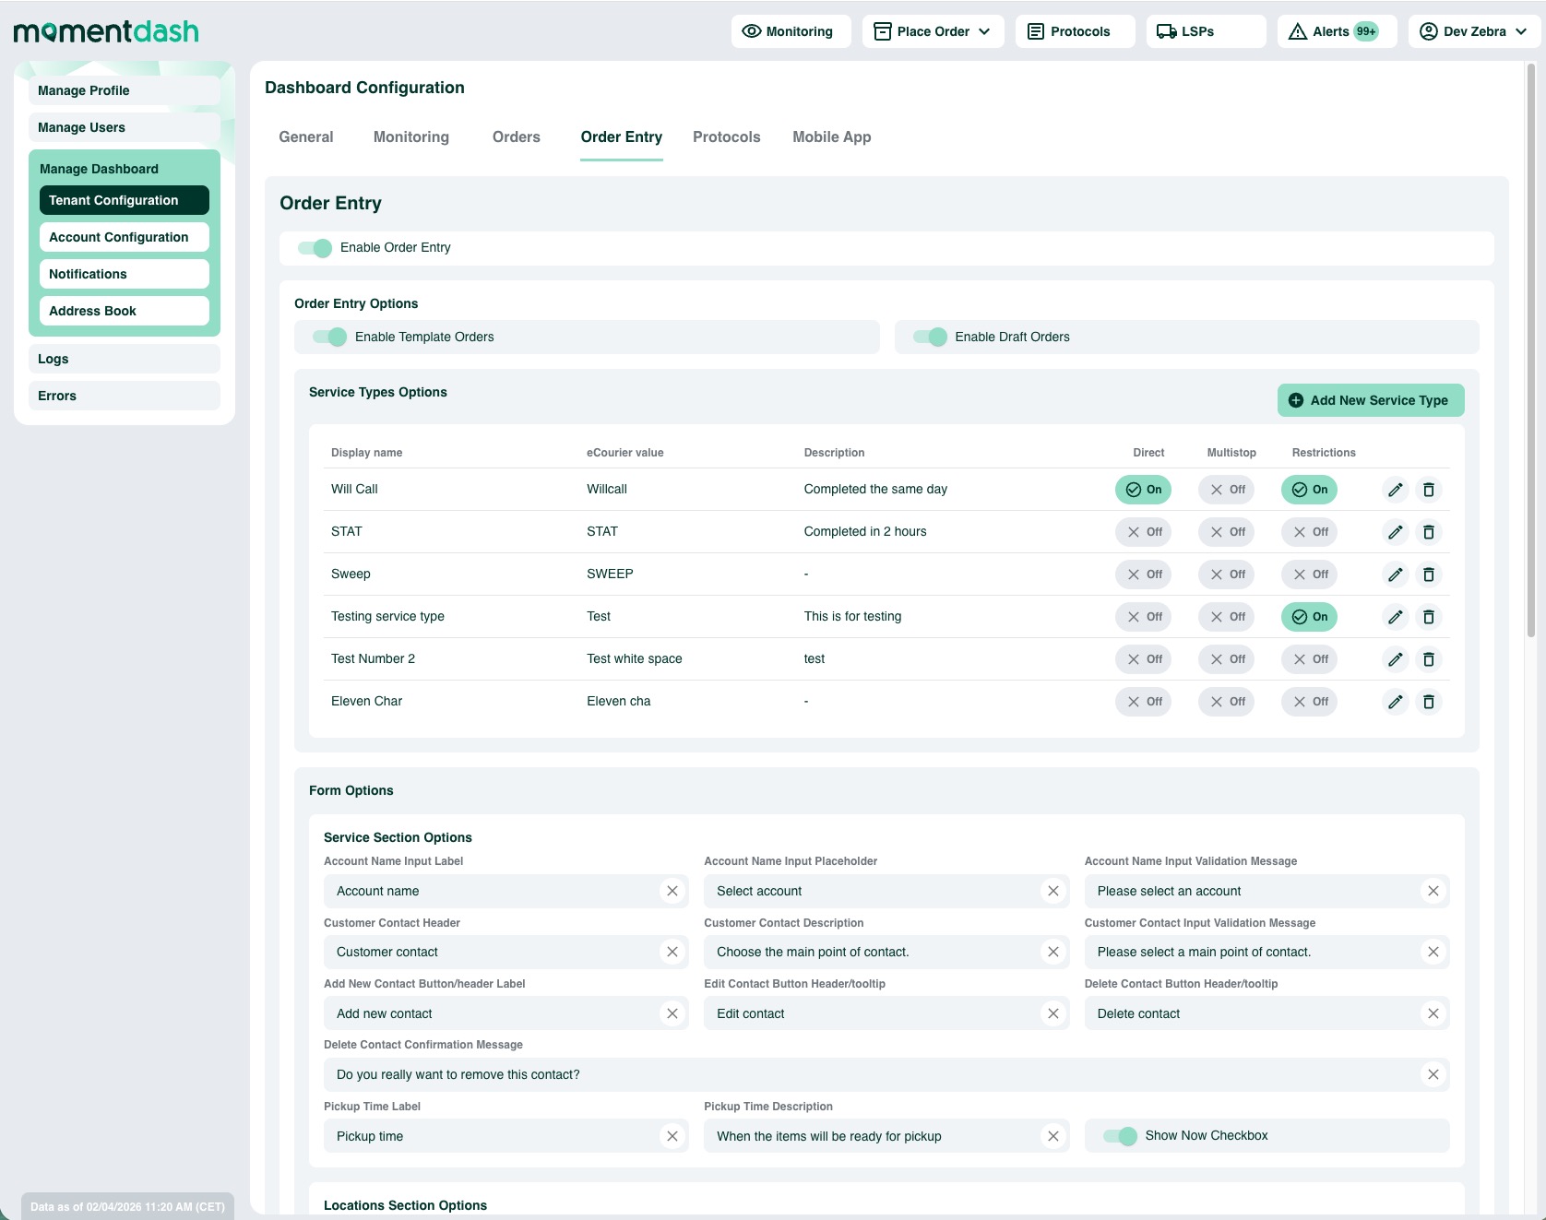Image resolution: width=1546 pixels, height=1220 pixels.
Task: Clear the Account Name Input Label field
Action: point(672,891)
